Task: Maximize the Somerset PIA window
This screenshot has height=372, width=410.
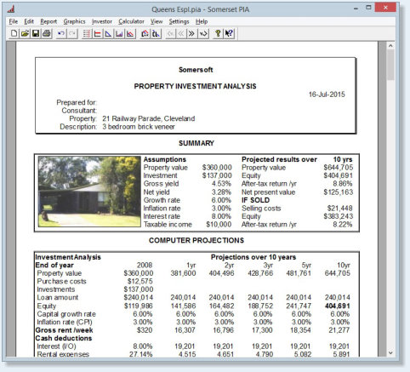Action: point(368,8)
